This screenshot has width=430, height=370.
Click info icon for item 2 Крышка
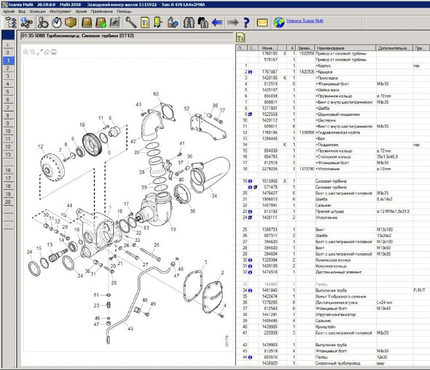(x=250, y=72)
